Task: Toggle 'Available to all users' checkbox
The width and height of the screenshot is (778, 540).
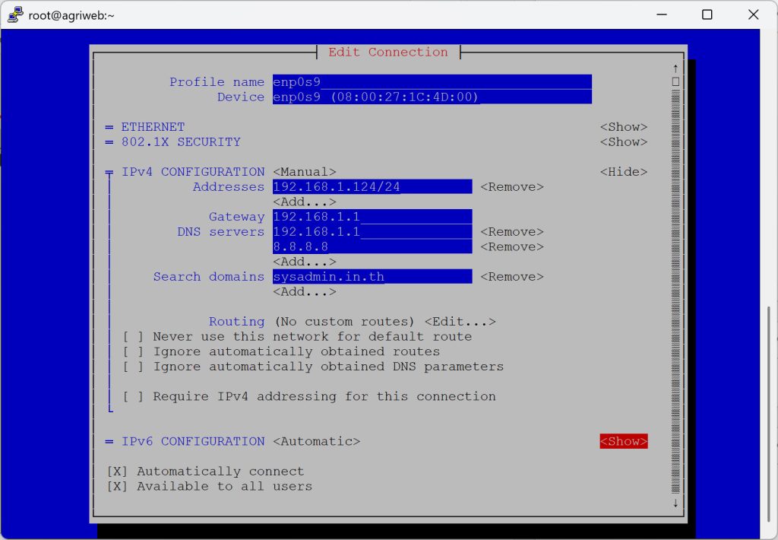Action: pos(117,486)
